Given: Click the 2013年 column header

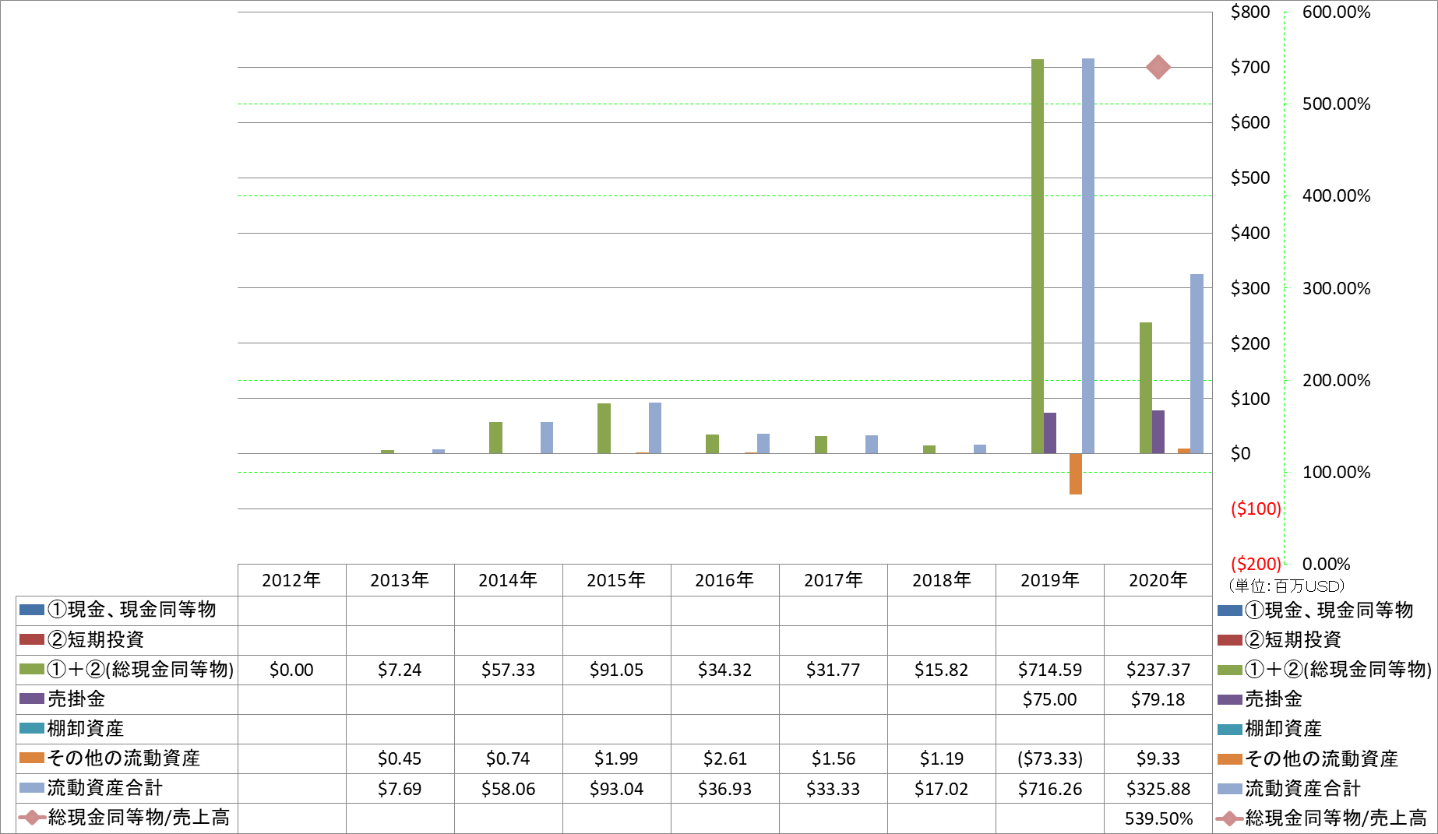Looking at the screenshot, I should pyautogui.click(x=400, y=580).
